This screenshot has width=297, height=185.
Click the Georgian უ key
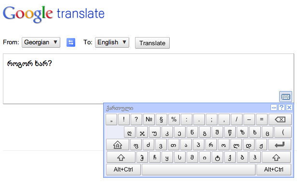click(x=155, y=132)
